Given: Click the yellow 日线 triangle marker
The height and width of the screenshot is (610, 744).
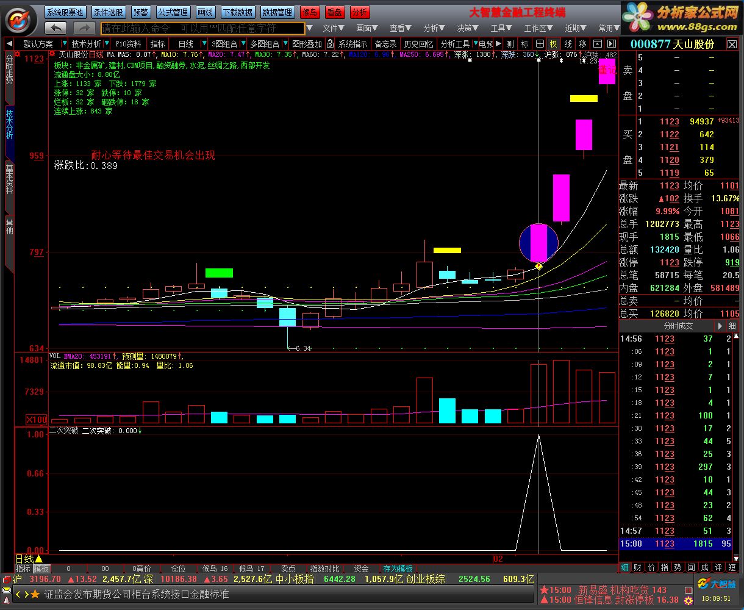Looking at the screenshot, I should [x=39, y=559].
